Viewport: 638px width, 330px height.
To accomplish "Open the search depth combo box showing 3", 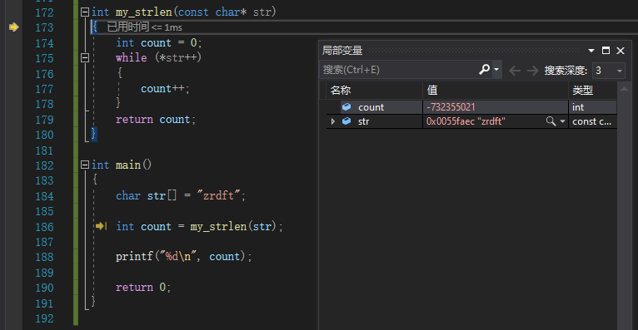I will point(609,70).
